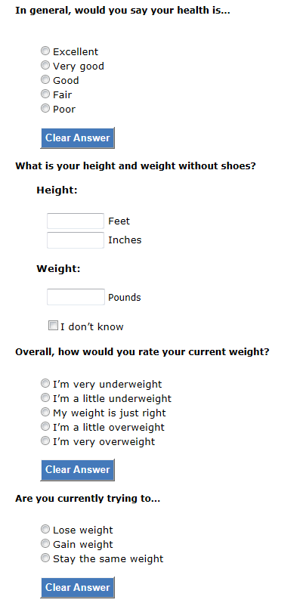Select Poor health radio button

(45, 109)
